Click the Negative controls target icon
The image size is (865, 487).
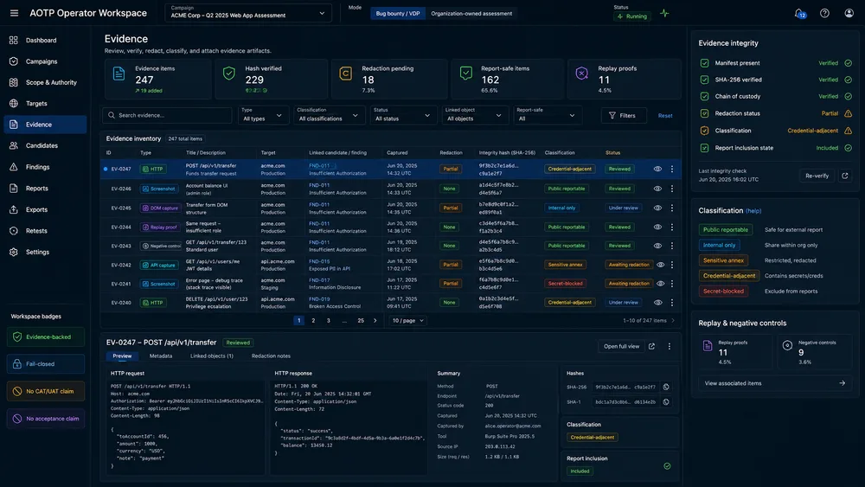tap(787, 345)
